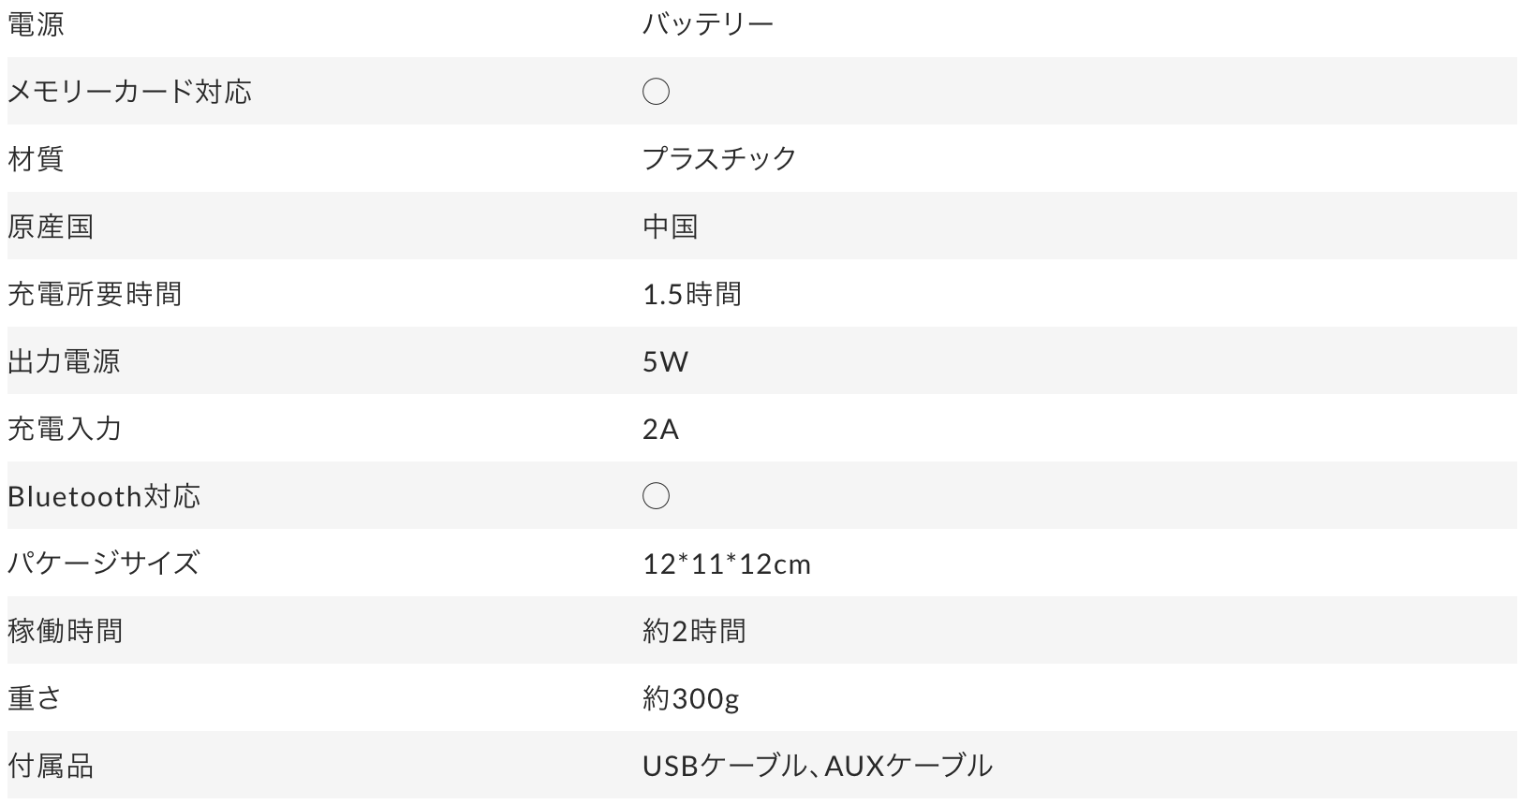Click the USBケーブル、AUXケーブル accessories text

pyautogui.click(x=817, y=766)
